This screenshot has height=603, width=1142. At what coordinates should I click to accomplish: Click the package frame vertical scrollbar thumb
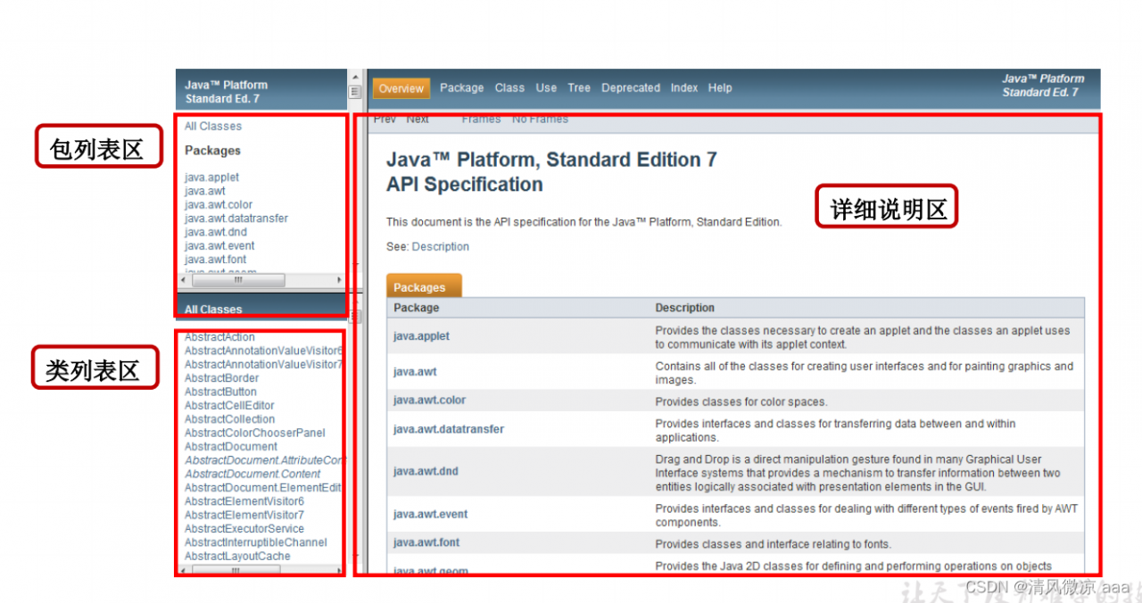point(354,91)
